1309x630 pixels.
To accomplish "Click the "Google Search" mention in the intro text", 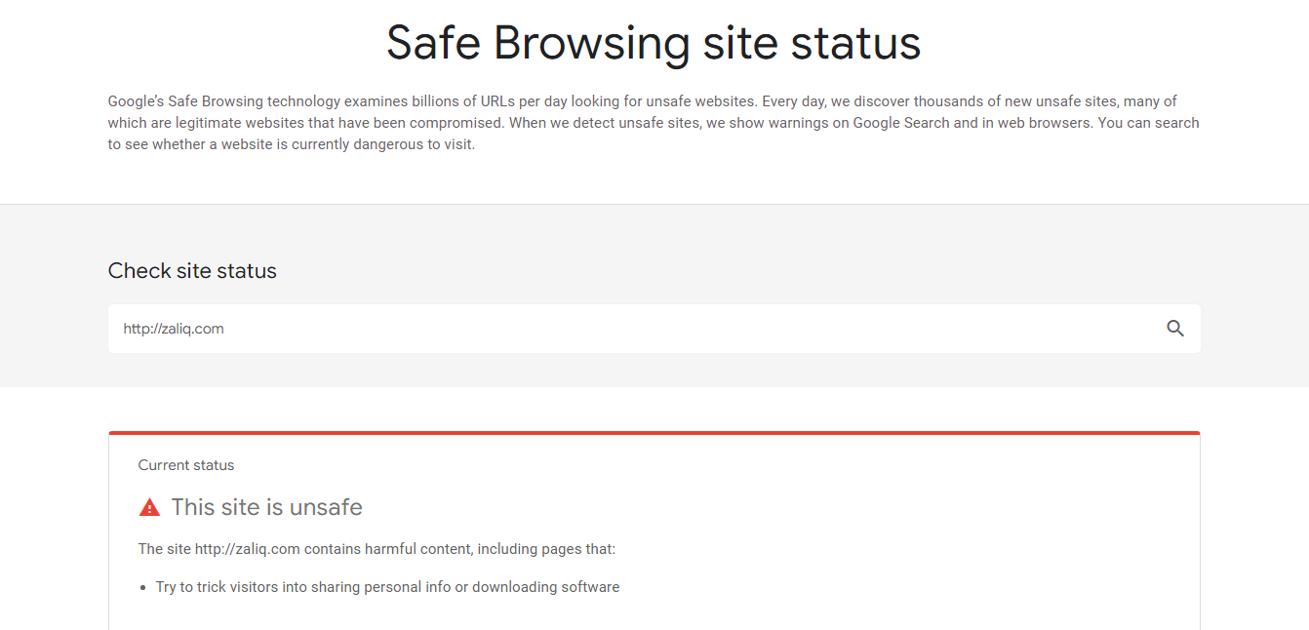I will (x=900, y=122).
